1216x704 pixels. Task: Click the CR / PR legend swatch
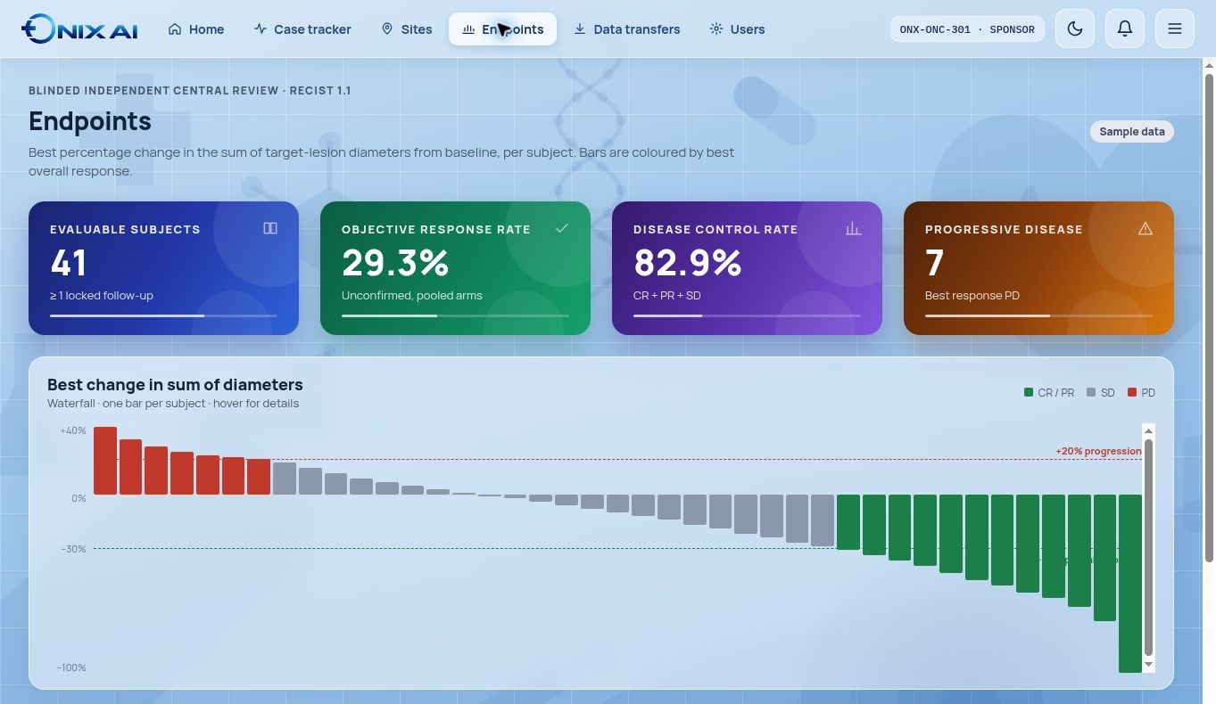coord(1029,392)
